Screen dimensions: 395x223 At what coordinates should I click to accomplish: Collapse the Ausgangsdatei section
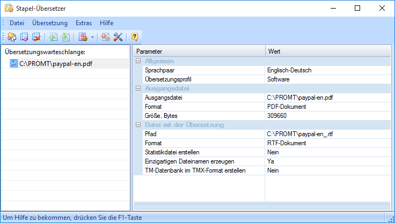click(138, 88)
